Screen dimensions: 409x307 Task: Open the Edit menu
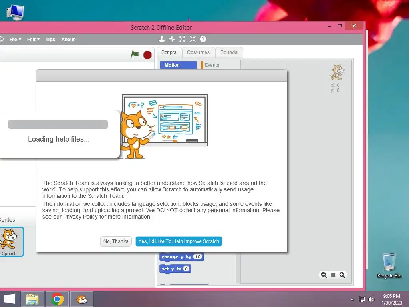click(x=33, y=40)
